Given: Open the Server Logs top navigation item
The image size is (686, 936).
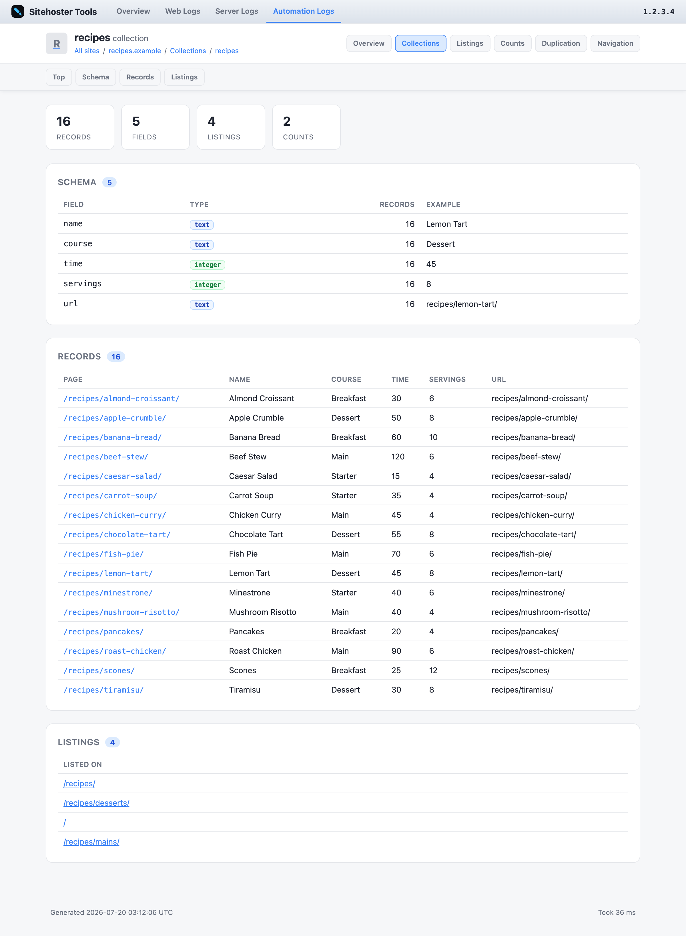Looking at the screenshot, I should 237,11.
